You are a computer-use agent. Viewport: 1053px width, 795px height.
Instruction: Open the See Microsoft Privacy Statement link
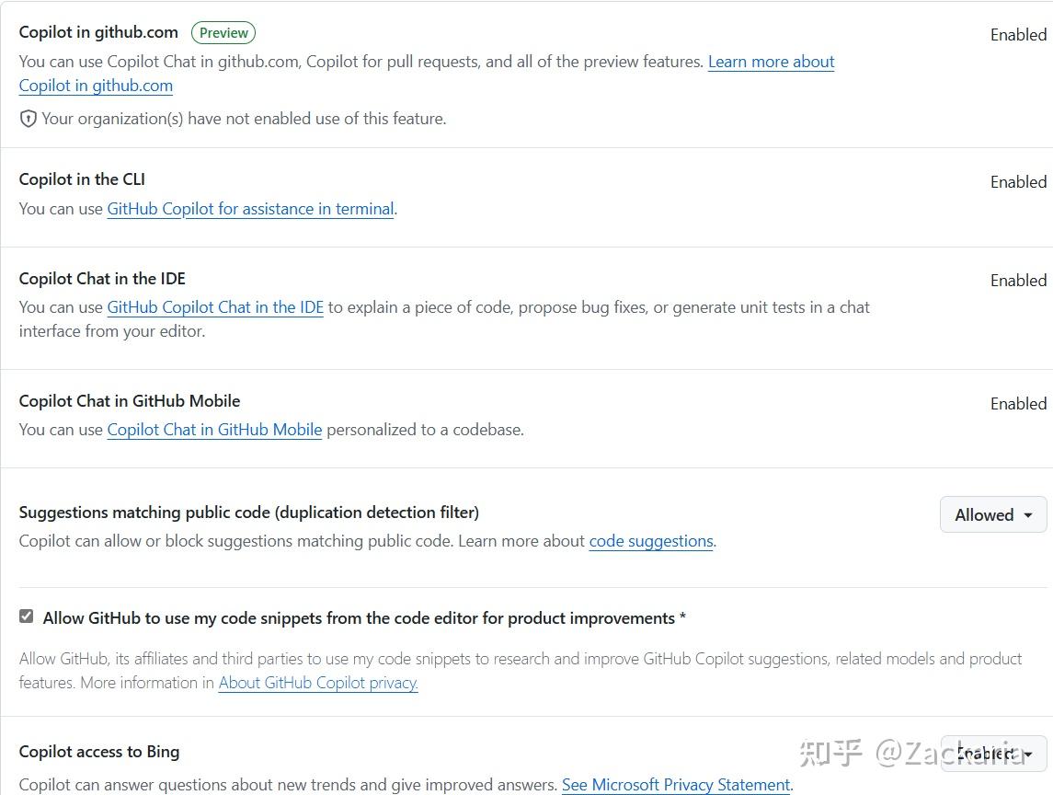[x=676, y=785]
